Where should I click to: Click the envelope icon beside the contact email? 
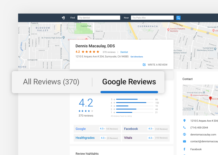[185, 141]
